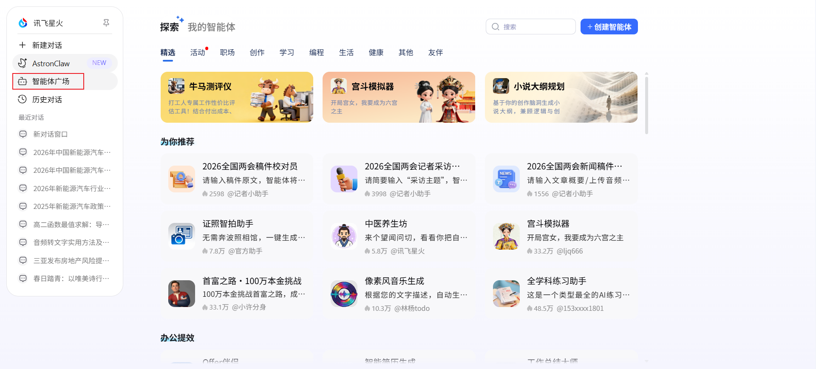Select the 我的智能体 heading tab
Viewport: 816px width, 369px height.
click(x=211, y=27)
